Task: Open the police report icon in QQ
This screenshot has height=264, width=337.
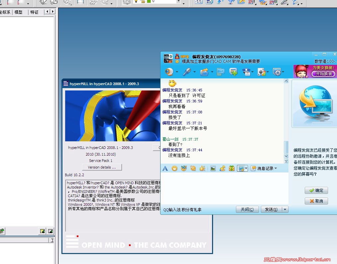Action: pyautogui.click(x=246, y=72)
